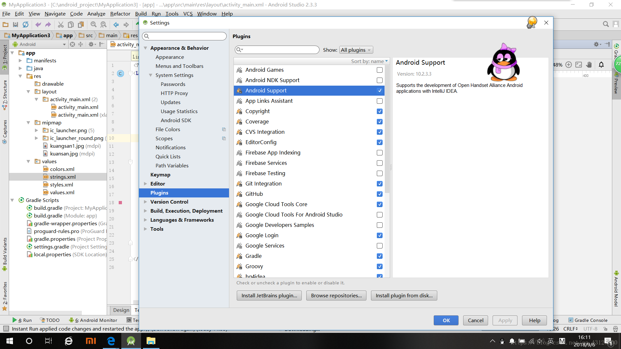
Task: Click the Cut scissors icon
Action: [x=60, y=25]
